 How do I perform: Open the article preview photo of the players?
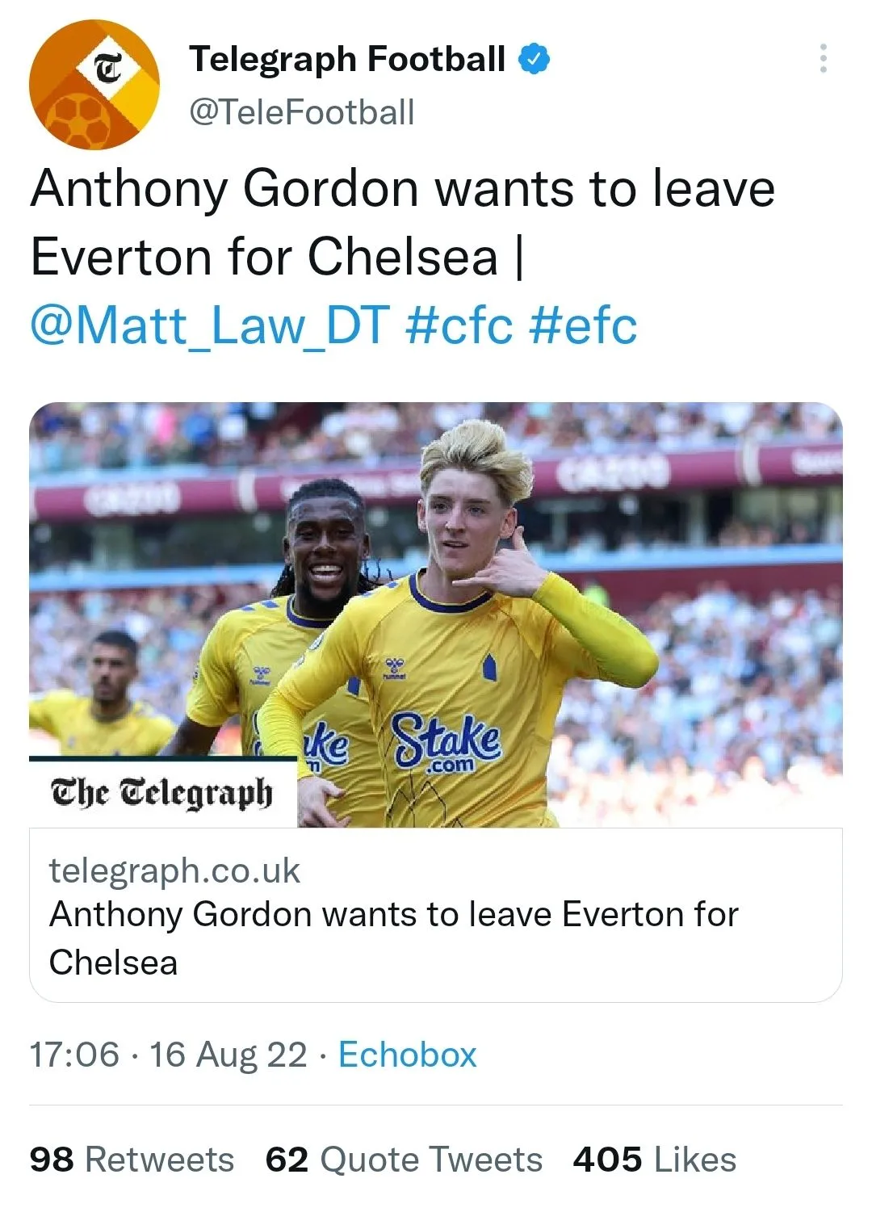pyautogui.click(x=565, y=565)
